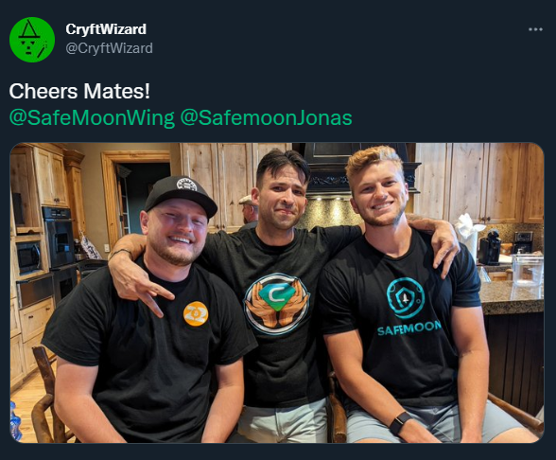Open the CryftWizard green wizard avatar

[x=32, y=40]
